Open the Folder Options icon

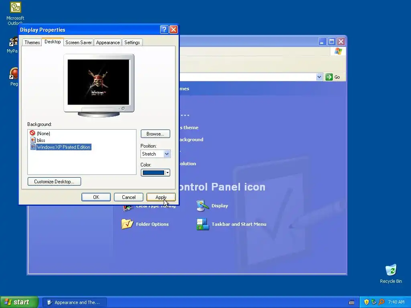pos(145,224)
